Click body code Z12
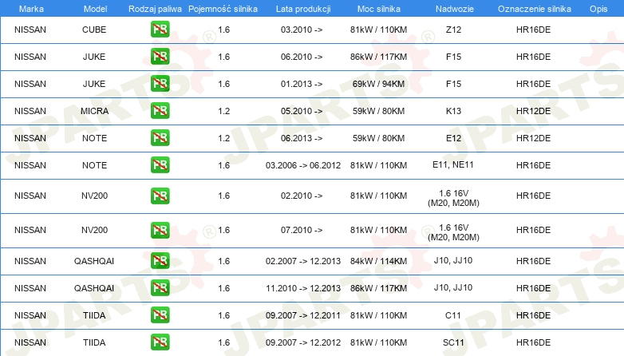624x356 pixels. coord(453,30)
